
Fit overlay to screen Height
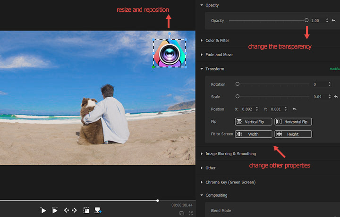point(293,134)
